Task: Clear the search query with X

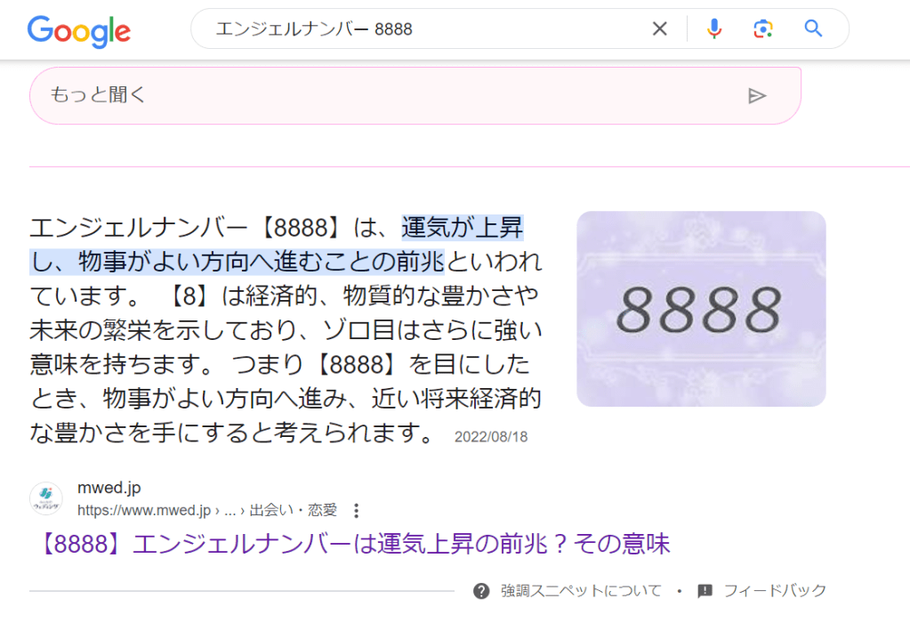Action: 659,29
